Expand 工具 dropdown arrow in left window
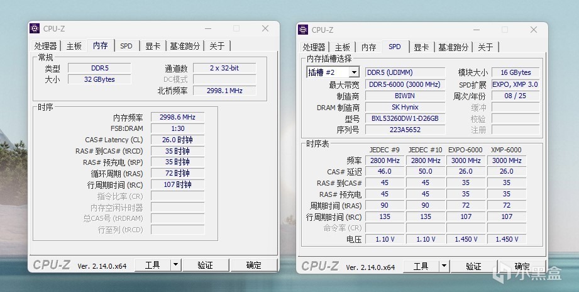Viewport: 579px width, 292px height. pyautogui.click(x=176, y=265)
